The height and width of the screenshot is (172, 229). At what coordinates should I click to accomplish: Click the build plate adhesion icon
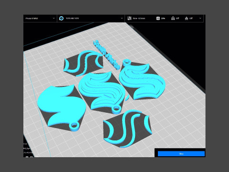pos(187,18)
